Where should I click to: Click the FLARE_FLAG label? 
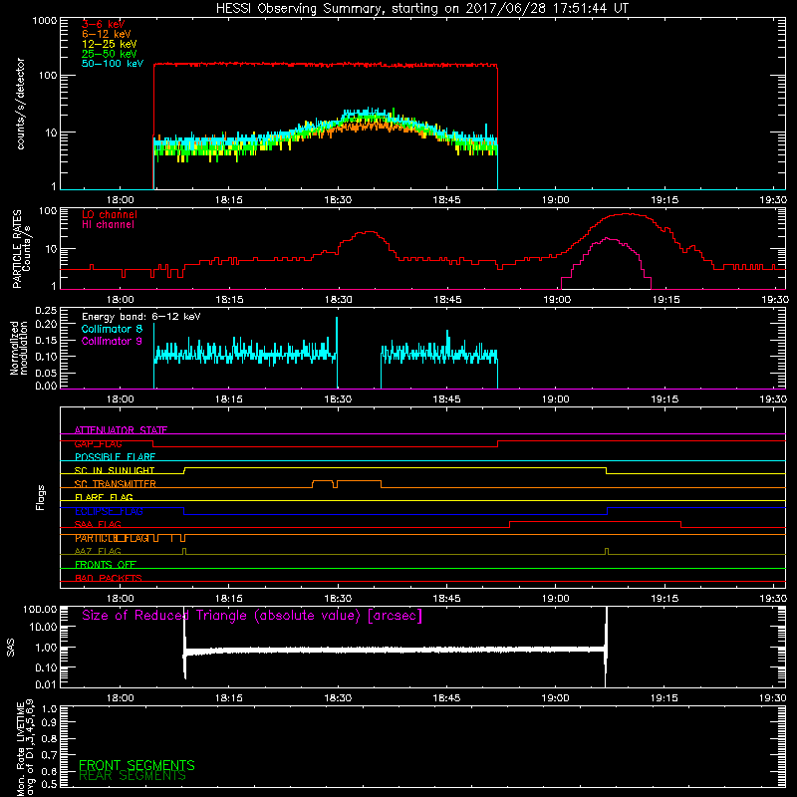[x=104, y=497]
